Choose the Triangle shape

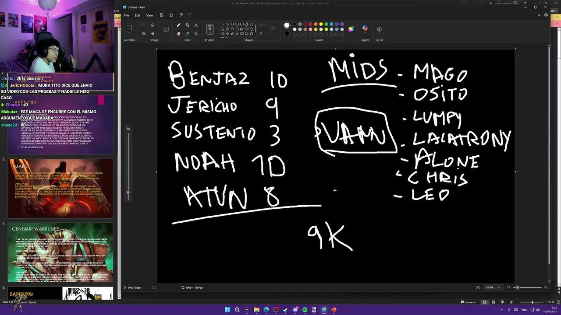pyautogui.click(x=252, y=24)
